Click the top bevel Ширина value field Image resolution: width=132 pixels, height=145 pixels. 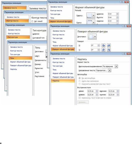[112, 14]
